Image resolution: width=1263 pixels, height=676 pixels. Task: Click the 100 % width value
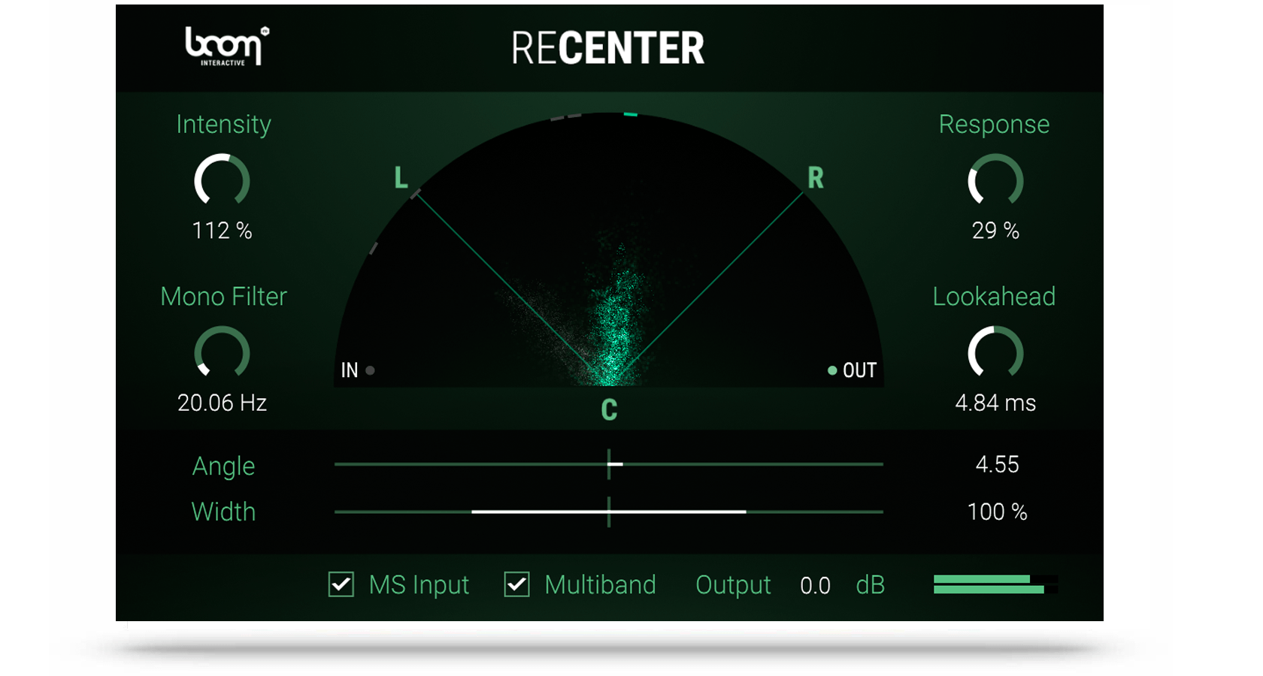tap(997, 512)
